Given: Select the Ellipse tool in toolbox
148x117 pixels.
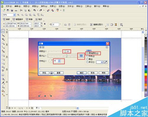Looking at the screenshot, I should point(3,59).
